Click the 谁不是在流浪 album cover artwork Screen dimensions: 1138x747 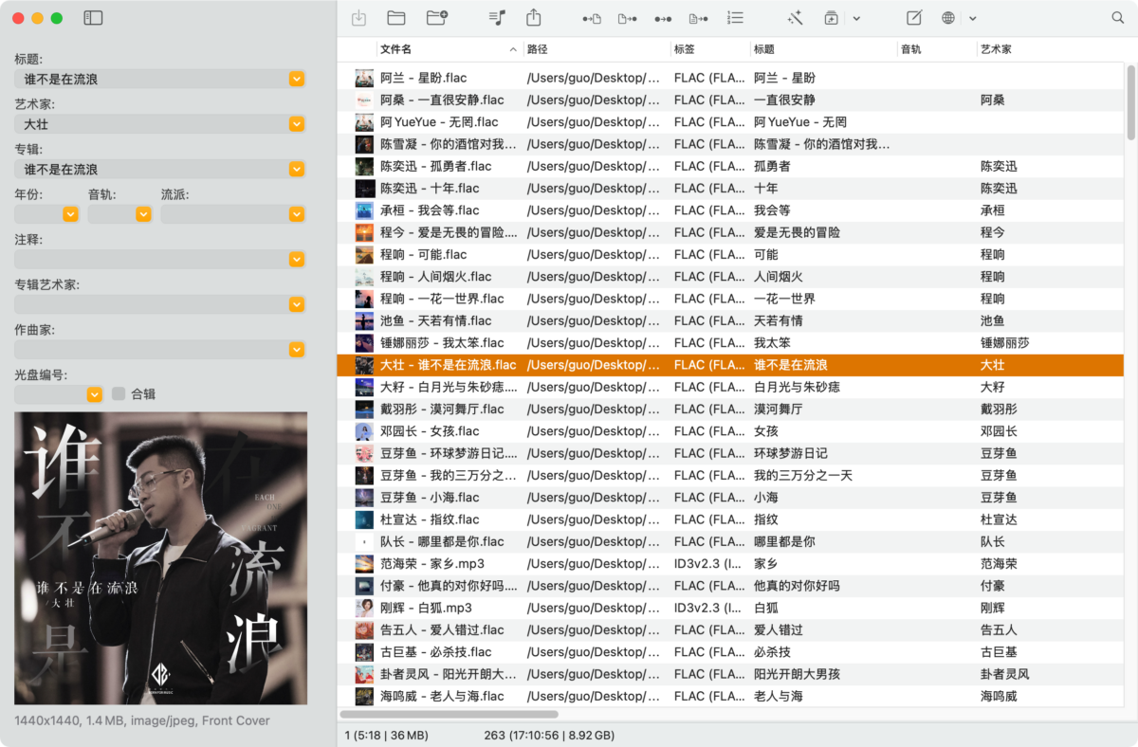click(x=161, y=557)
